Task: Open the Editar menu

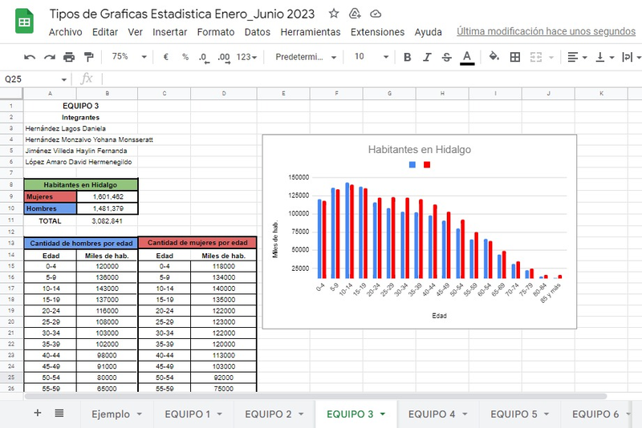Action: coord(105,32)
